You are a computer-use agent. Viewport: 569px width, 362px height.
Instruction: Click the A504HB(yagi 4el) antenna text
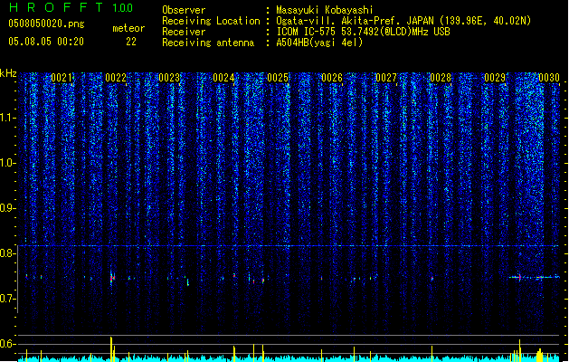[319, 43]
